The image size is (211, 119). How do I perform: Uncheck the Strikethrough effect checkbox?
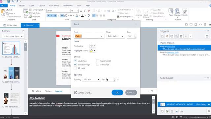75,64
